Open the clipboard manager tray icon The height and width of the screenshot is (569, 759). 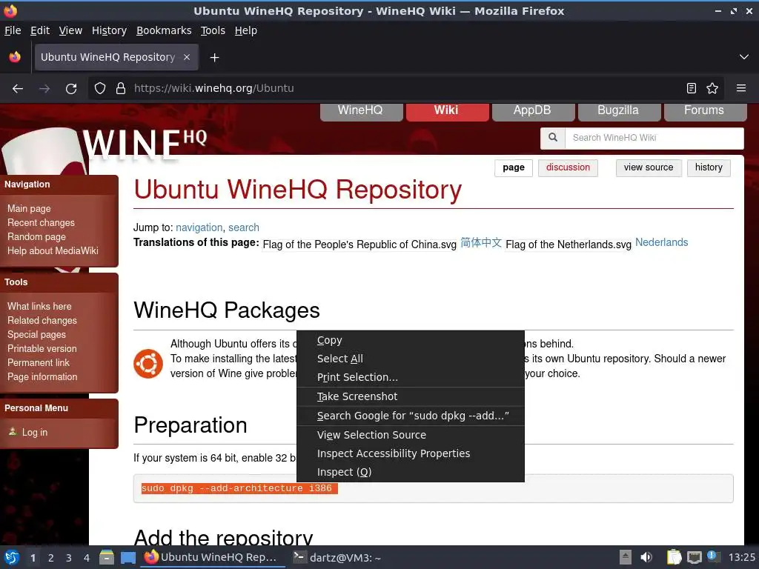(673, 557)
